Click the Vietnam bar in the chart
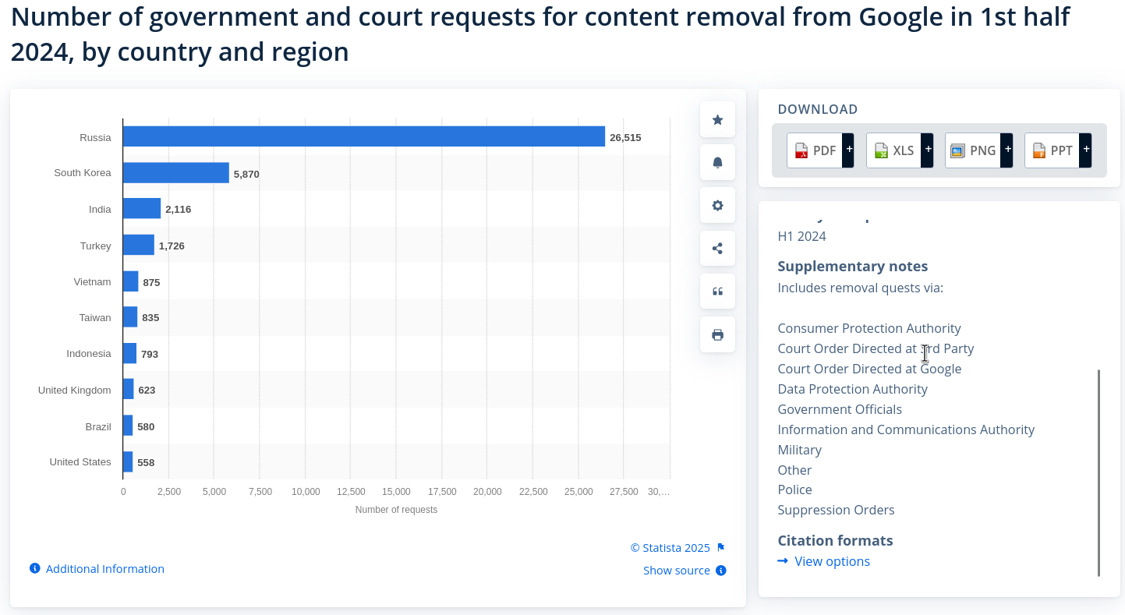1125x615 pixels. click(131, 281)
